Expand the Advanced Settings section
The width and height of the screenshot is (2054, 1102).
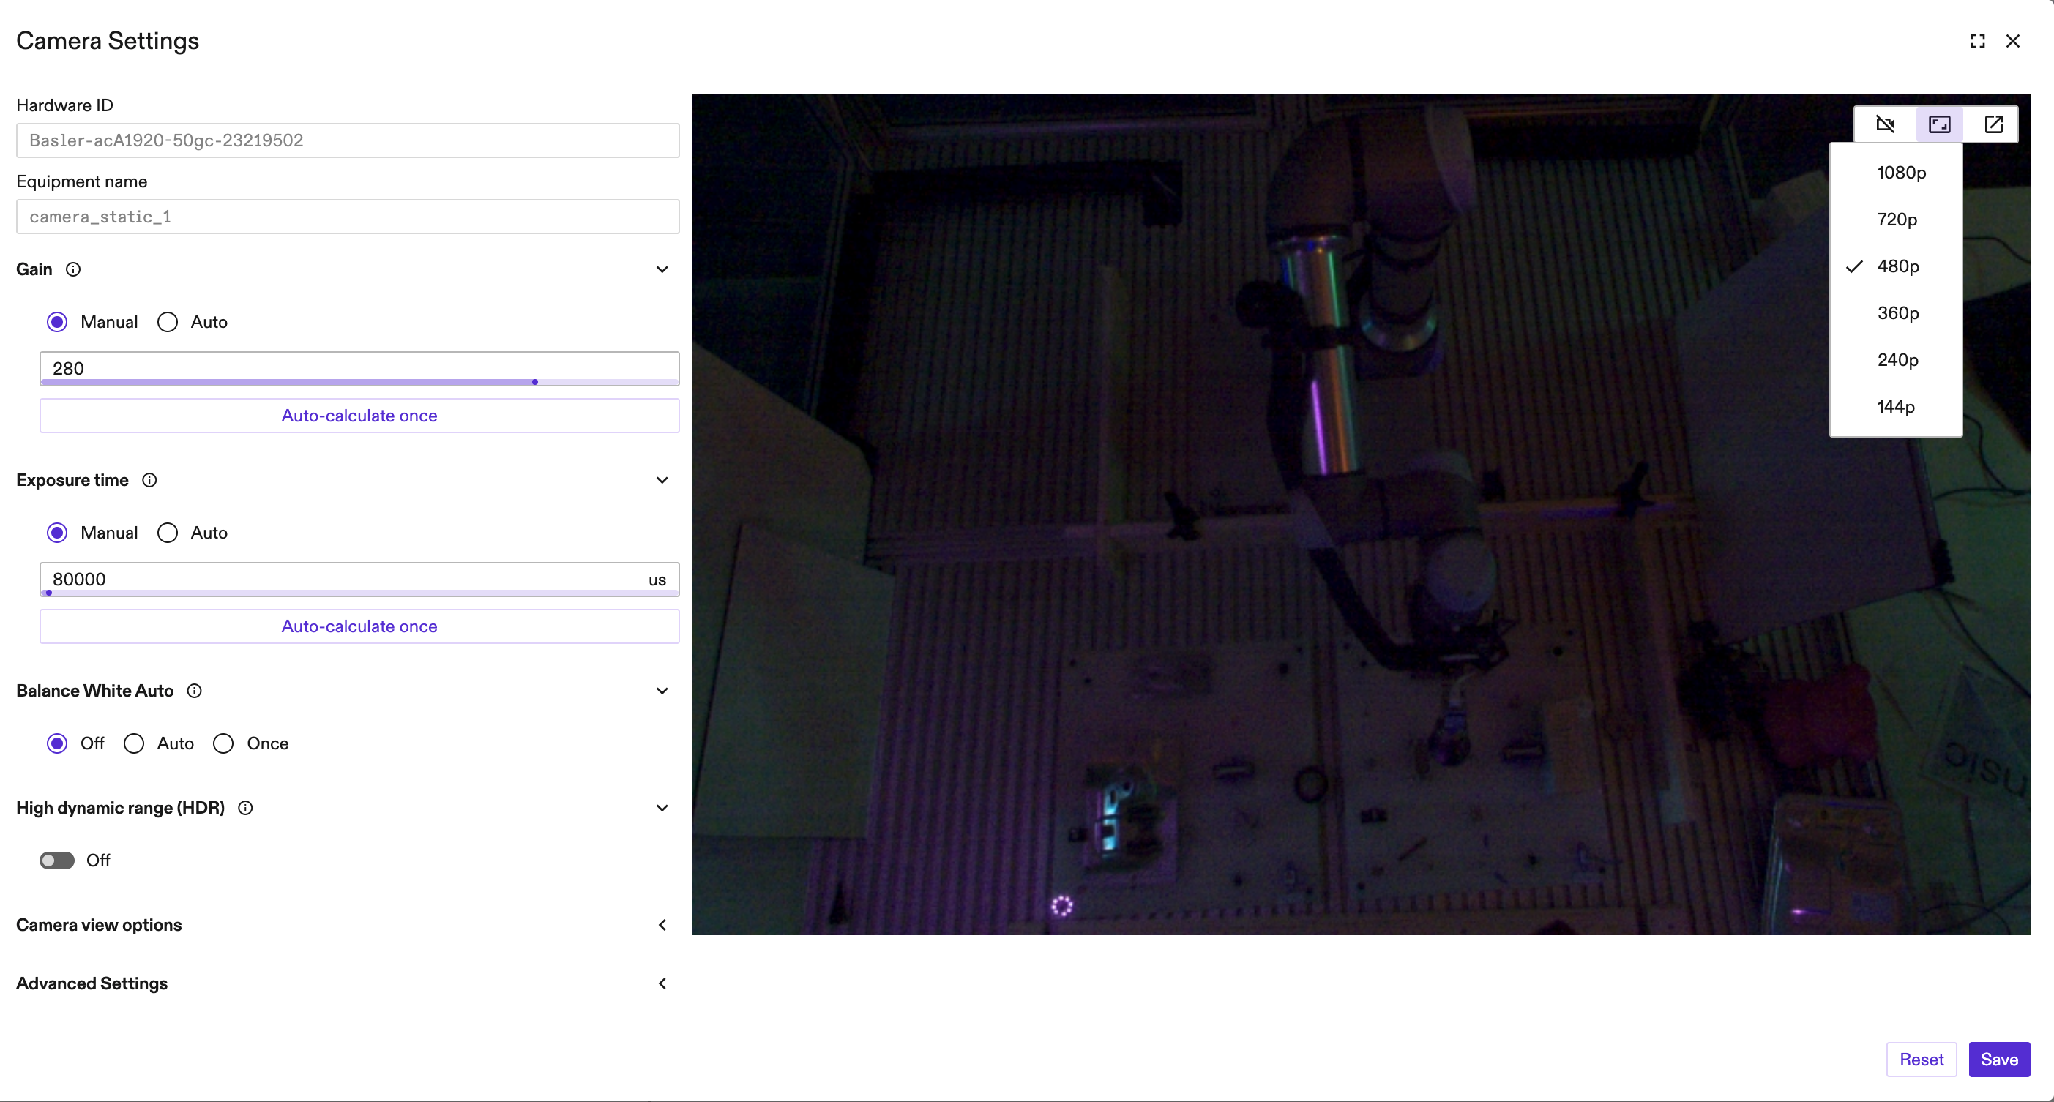(662, 983)
